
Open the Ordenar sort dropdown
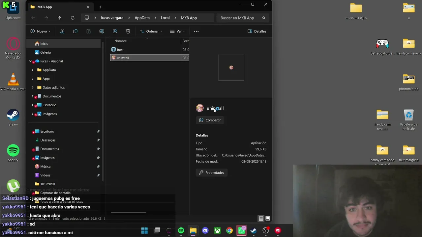pos(151,31)
